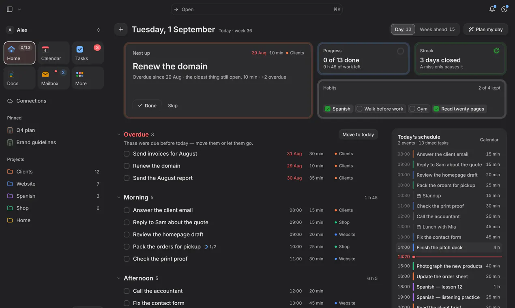Image resolution: width=515 pixels, height=308 pixels.
Task: Collapse the Morning section
Action: point(118,197)
